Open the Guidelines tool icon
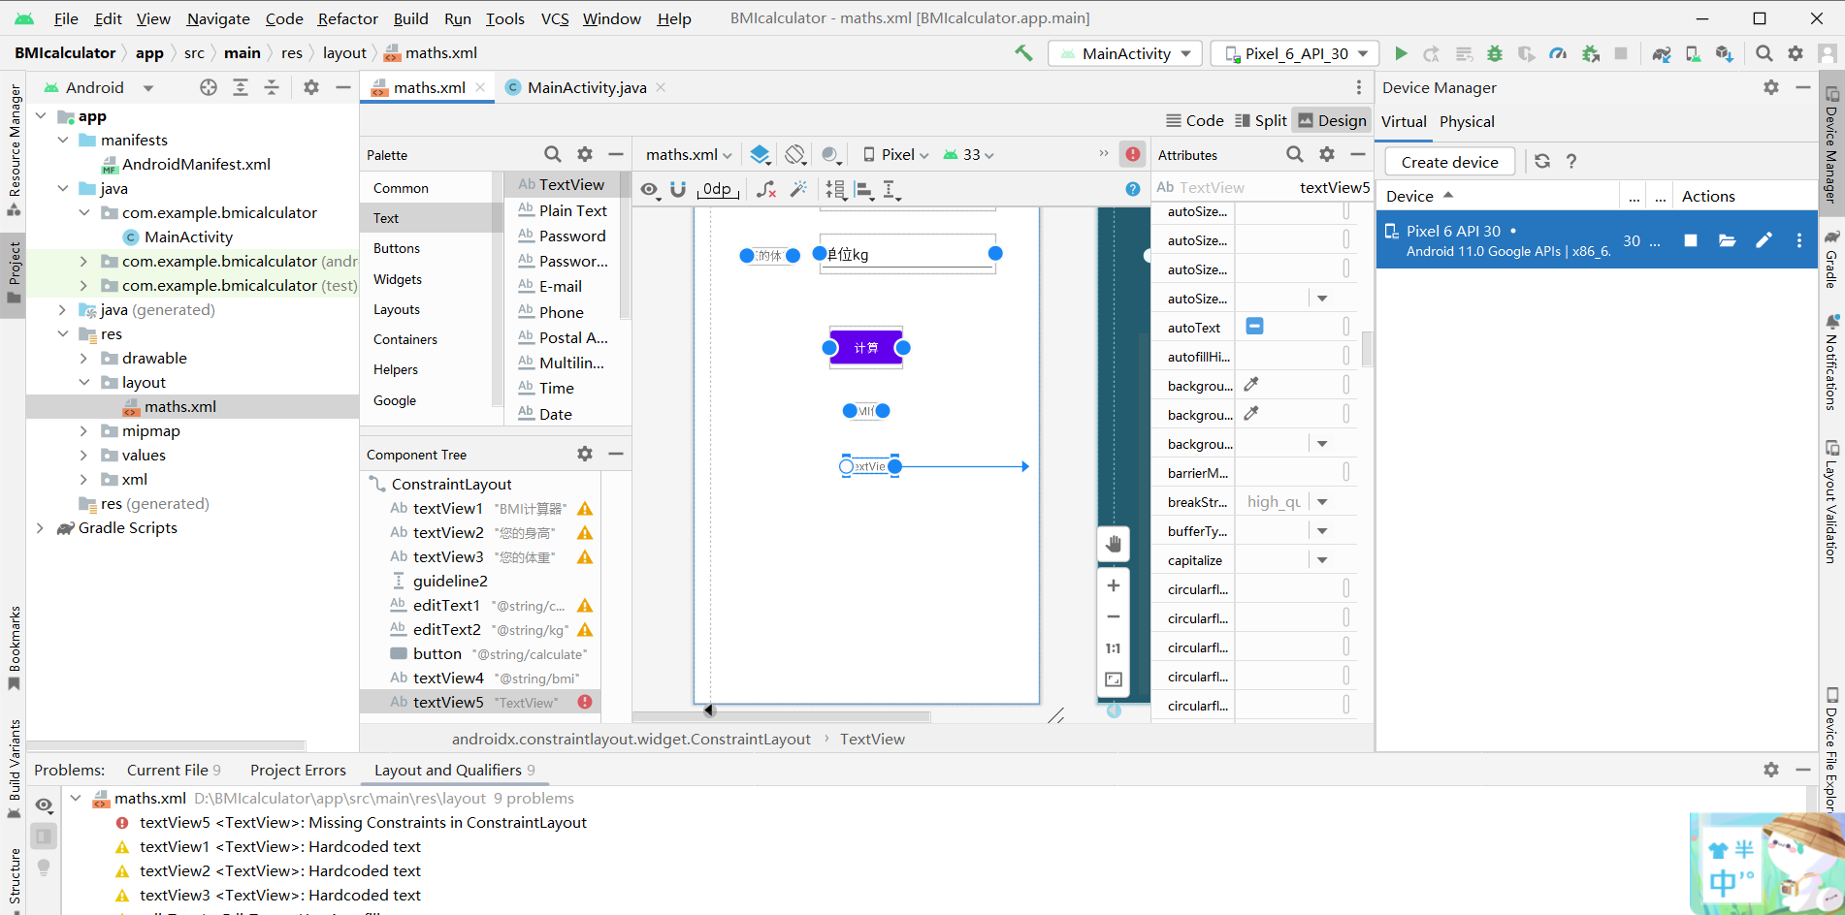This screenshot has width=1845, height=915. 891,189
